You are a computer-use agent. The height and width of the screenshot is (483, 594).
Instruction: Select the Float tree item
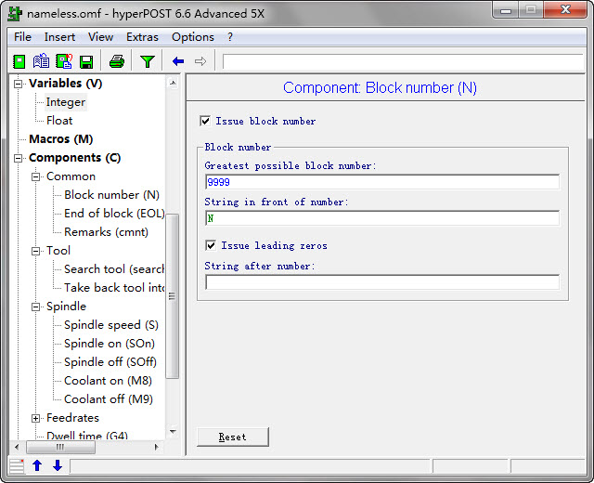pos(59,121)
